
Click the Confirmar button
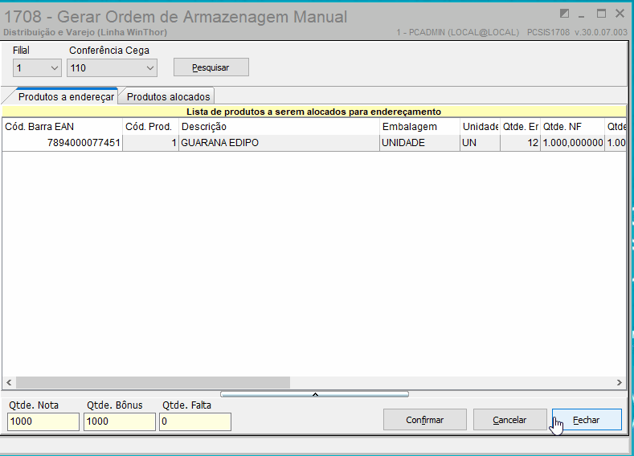pyautogui.click(x=424, y=420)
